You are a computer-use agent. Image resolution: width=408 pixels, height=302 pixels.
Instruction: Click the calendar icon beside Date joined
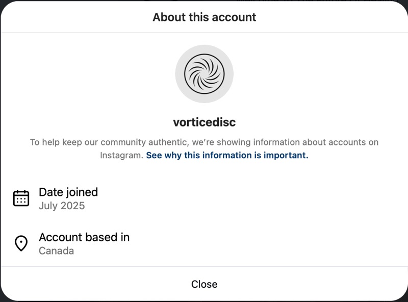(21, 198)
